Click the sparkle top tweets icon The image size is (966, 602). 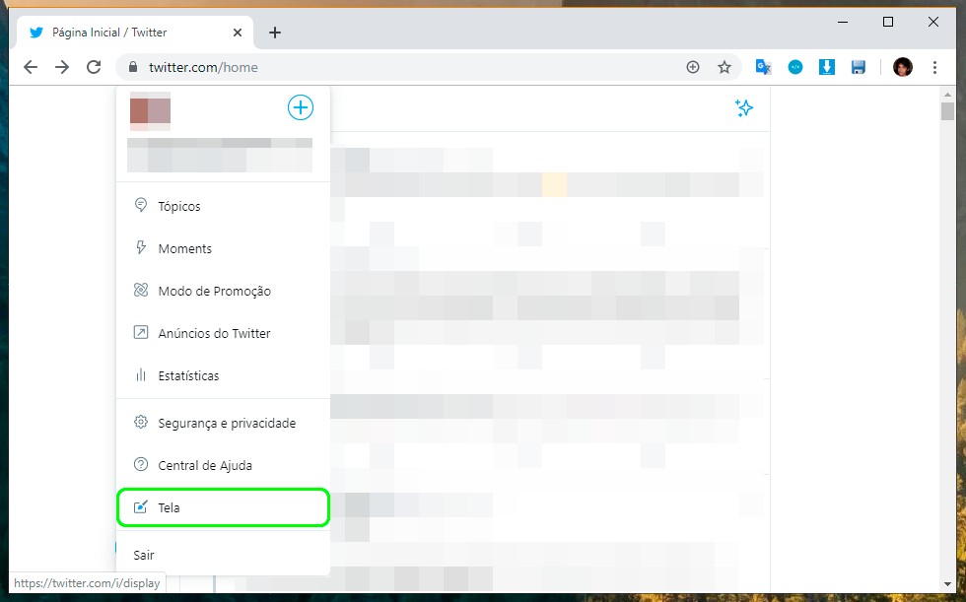pyautogui.click(x=744, y=108)
